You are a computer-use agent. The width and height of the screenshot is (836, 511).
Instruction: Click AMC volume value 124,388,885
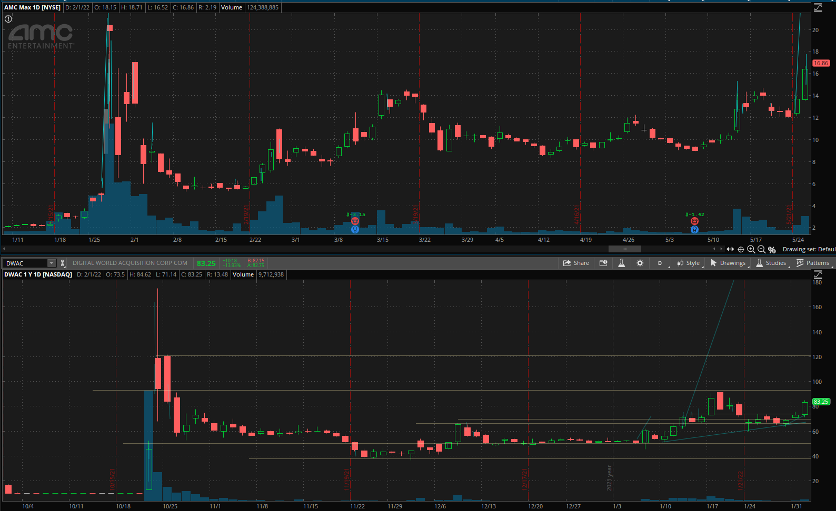263,7
